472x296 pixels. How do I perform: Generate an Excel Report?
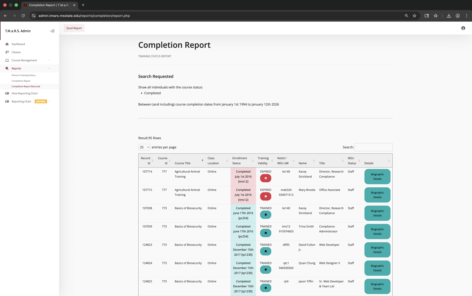click(x=74, y=28)
